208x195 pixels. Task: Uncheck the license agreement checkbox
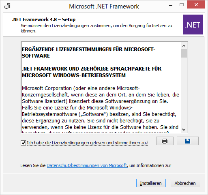tap(23, 143)
